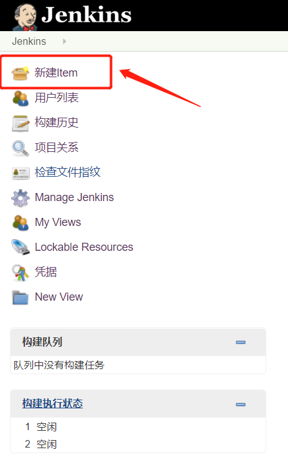The width and height of the screenshot is (288, 460).
Task: Click the 凭据 keys icon
Action: [x=21, y=273]
